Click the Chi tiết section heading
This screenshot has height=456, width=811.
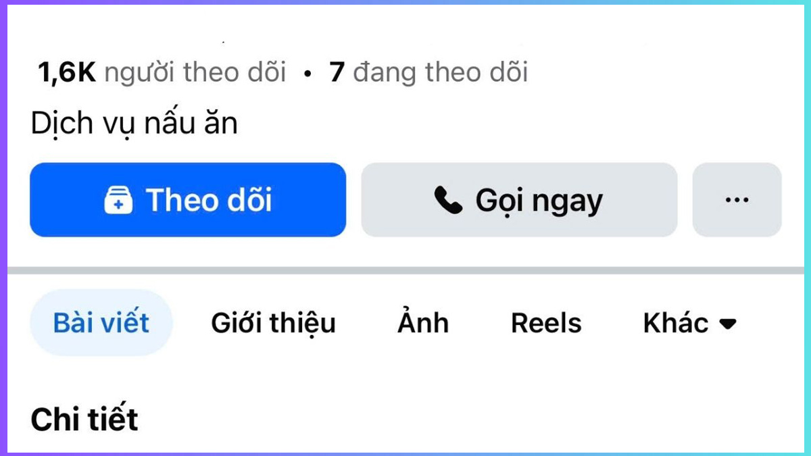click(x=84, y=420)
